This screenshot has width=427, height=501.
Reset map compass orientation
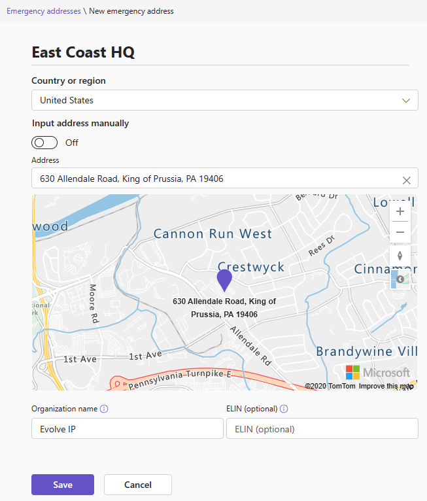pyautogui.click(x=400, y=256)
